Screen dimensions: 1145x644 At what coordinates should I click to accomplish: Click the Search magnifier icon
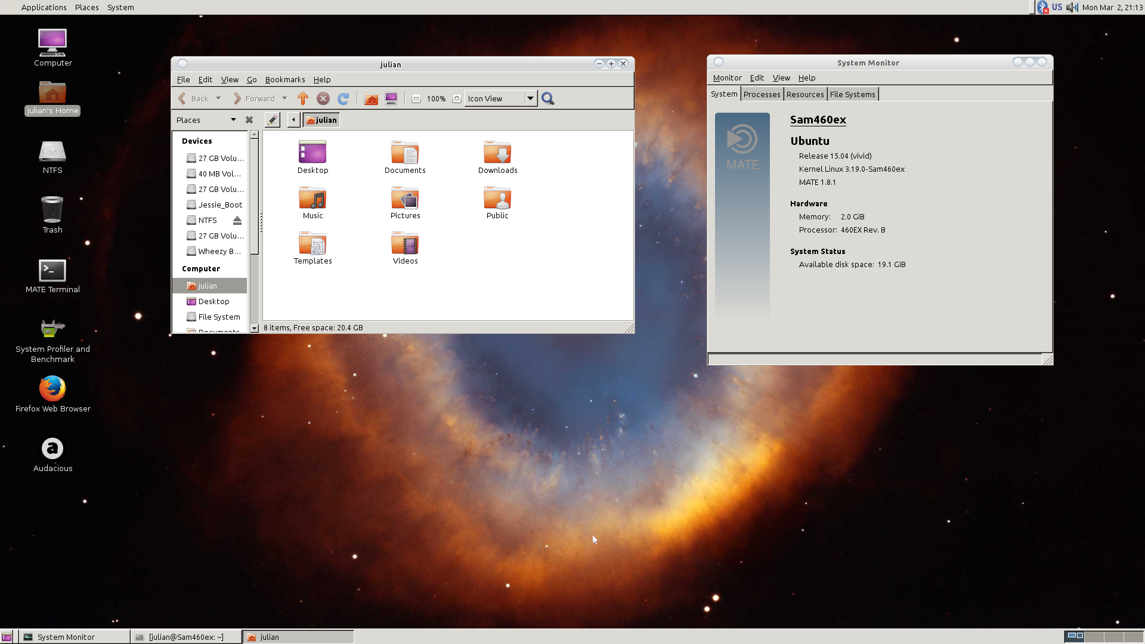(x=547, y=98)
